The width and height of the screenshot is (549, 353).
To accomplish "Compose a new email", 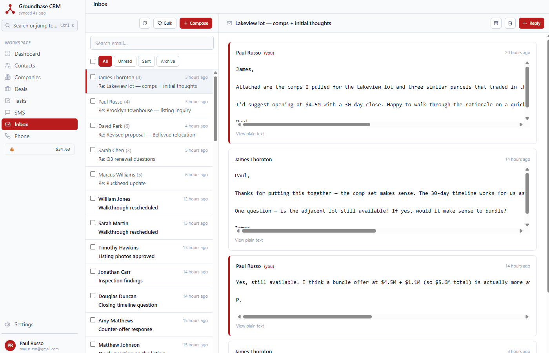I will coord(196,23).
